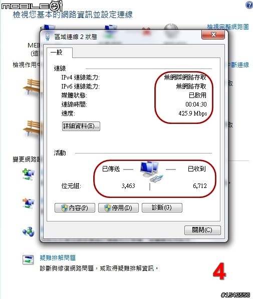Click the 關閉(C) close button

point(202,230)
